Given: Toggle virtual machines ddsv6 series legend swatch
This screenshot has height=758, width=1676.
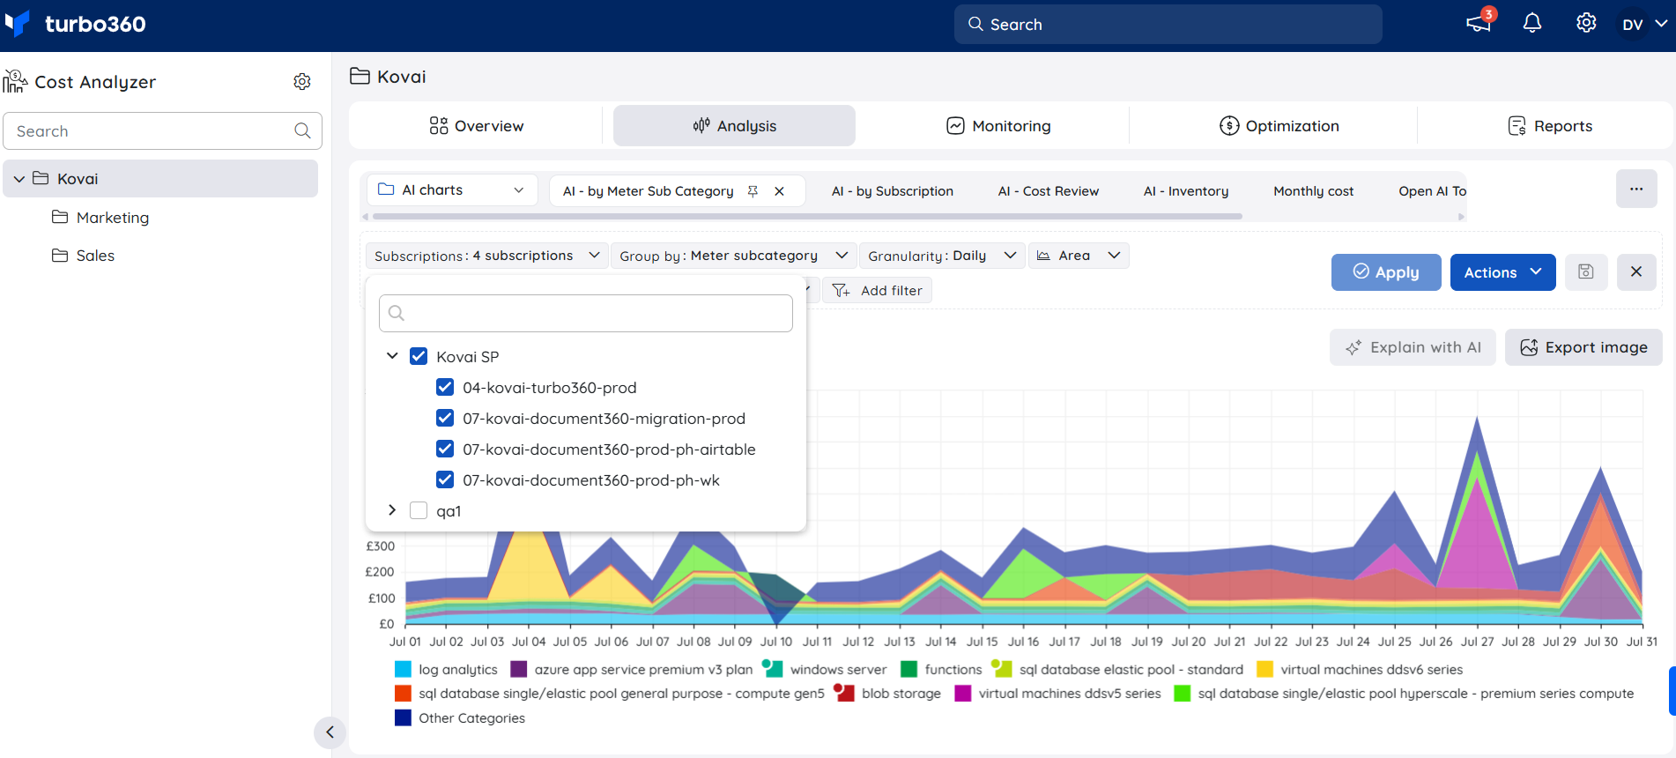Looking at the screenshot, I should pyautogui.click(x=1264, y=670).
